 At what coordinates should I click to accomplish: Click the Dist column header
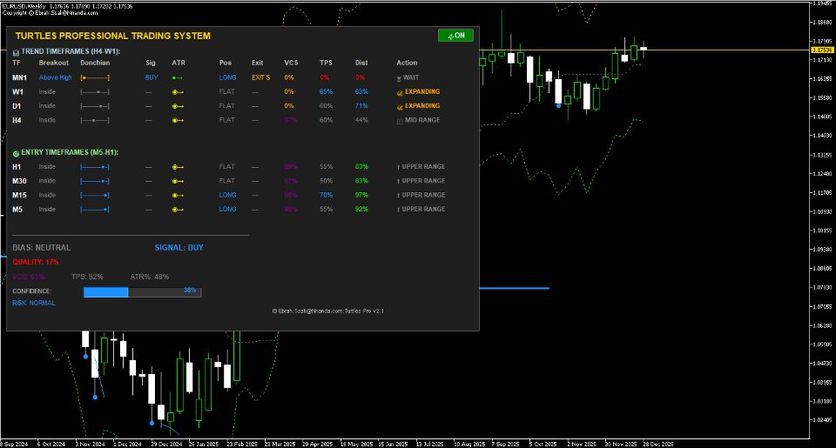pos(361,63)
